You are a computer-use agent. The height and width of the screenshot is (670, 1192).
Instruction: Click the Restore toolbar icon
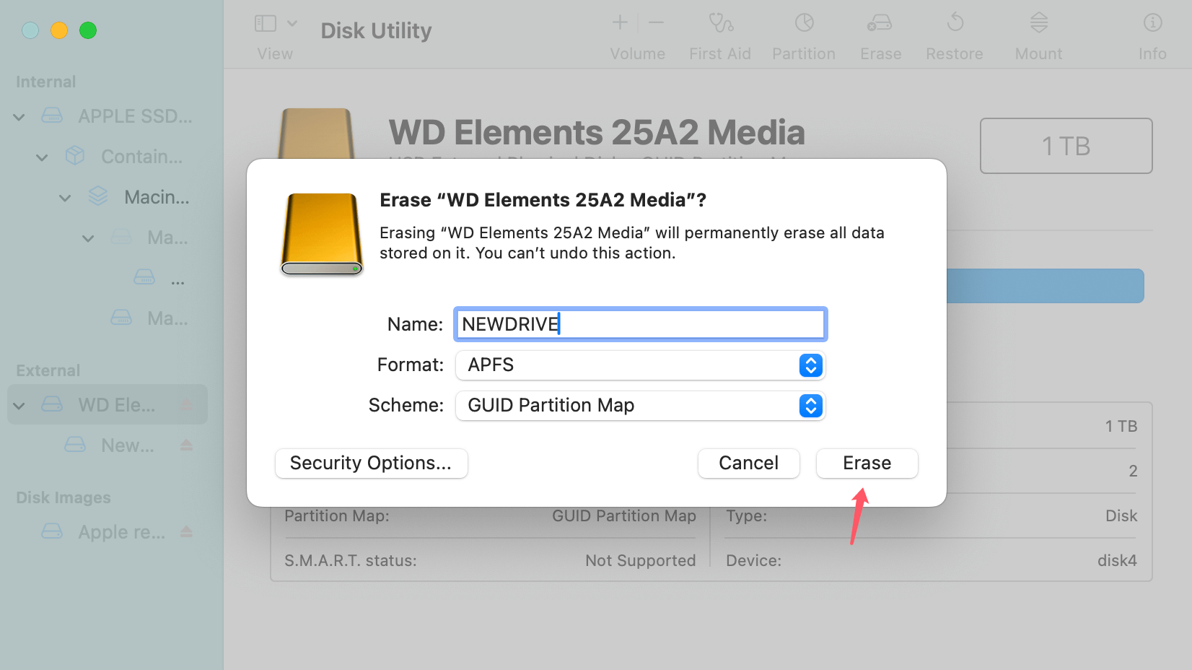point(954,34)
